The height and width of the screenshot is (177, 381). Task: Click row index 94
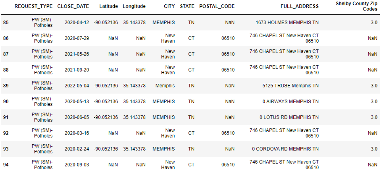[6, 165]
